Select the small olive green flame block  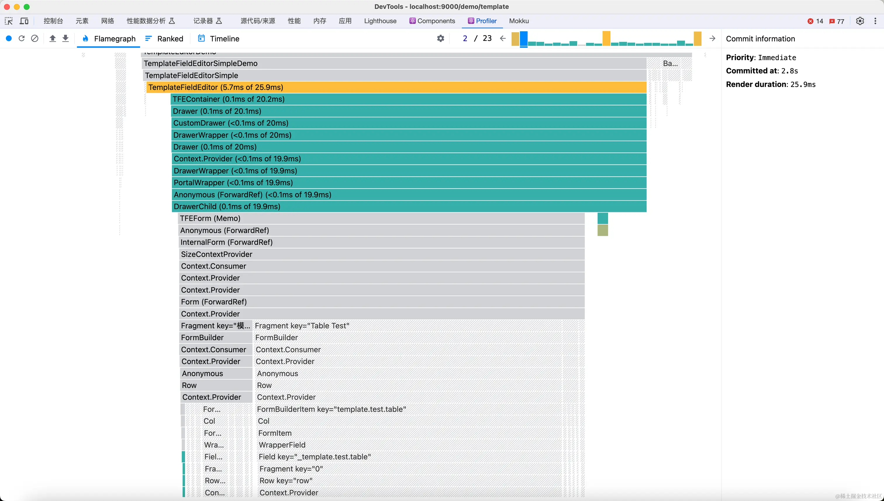point(602,230)
